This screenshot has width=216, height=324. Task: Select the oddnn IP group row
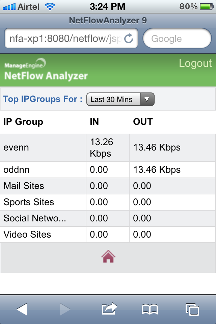click(108, 170)
